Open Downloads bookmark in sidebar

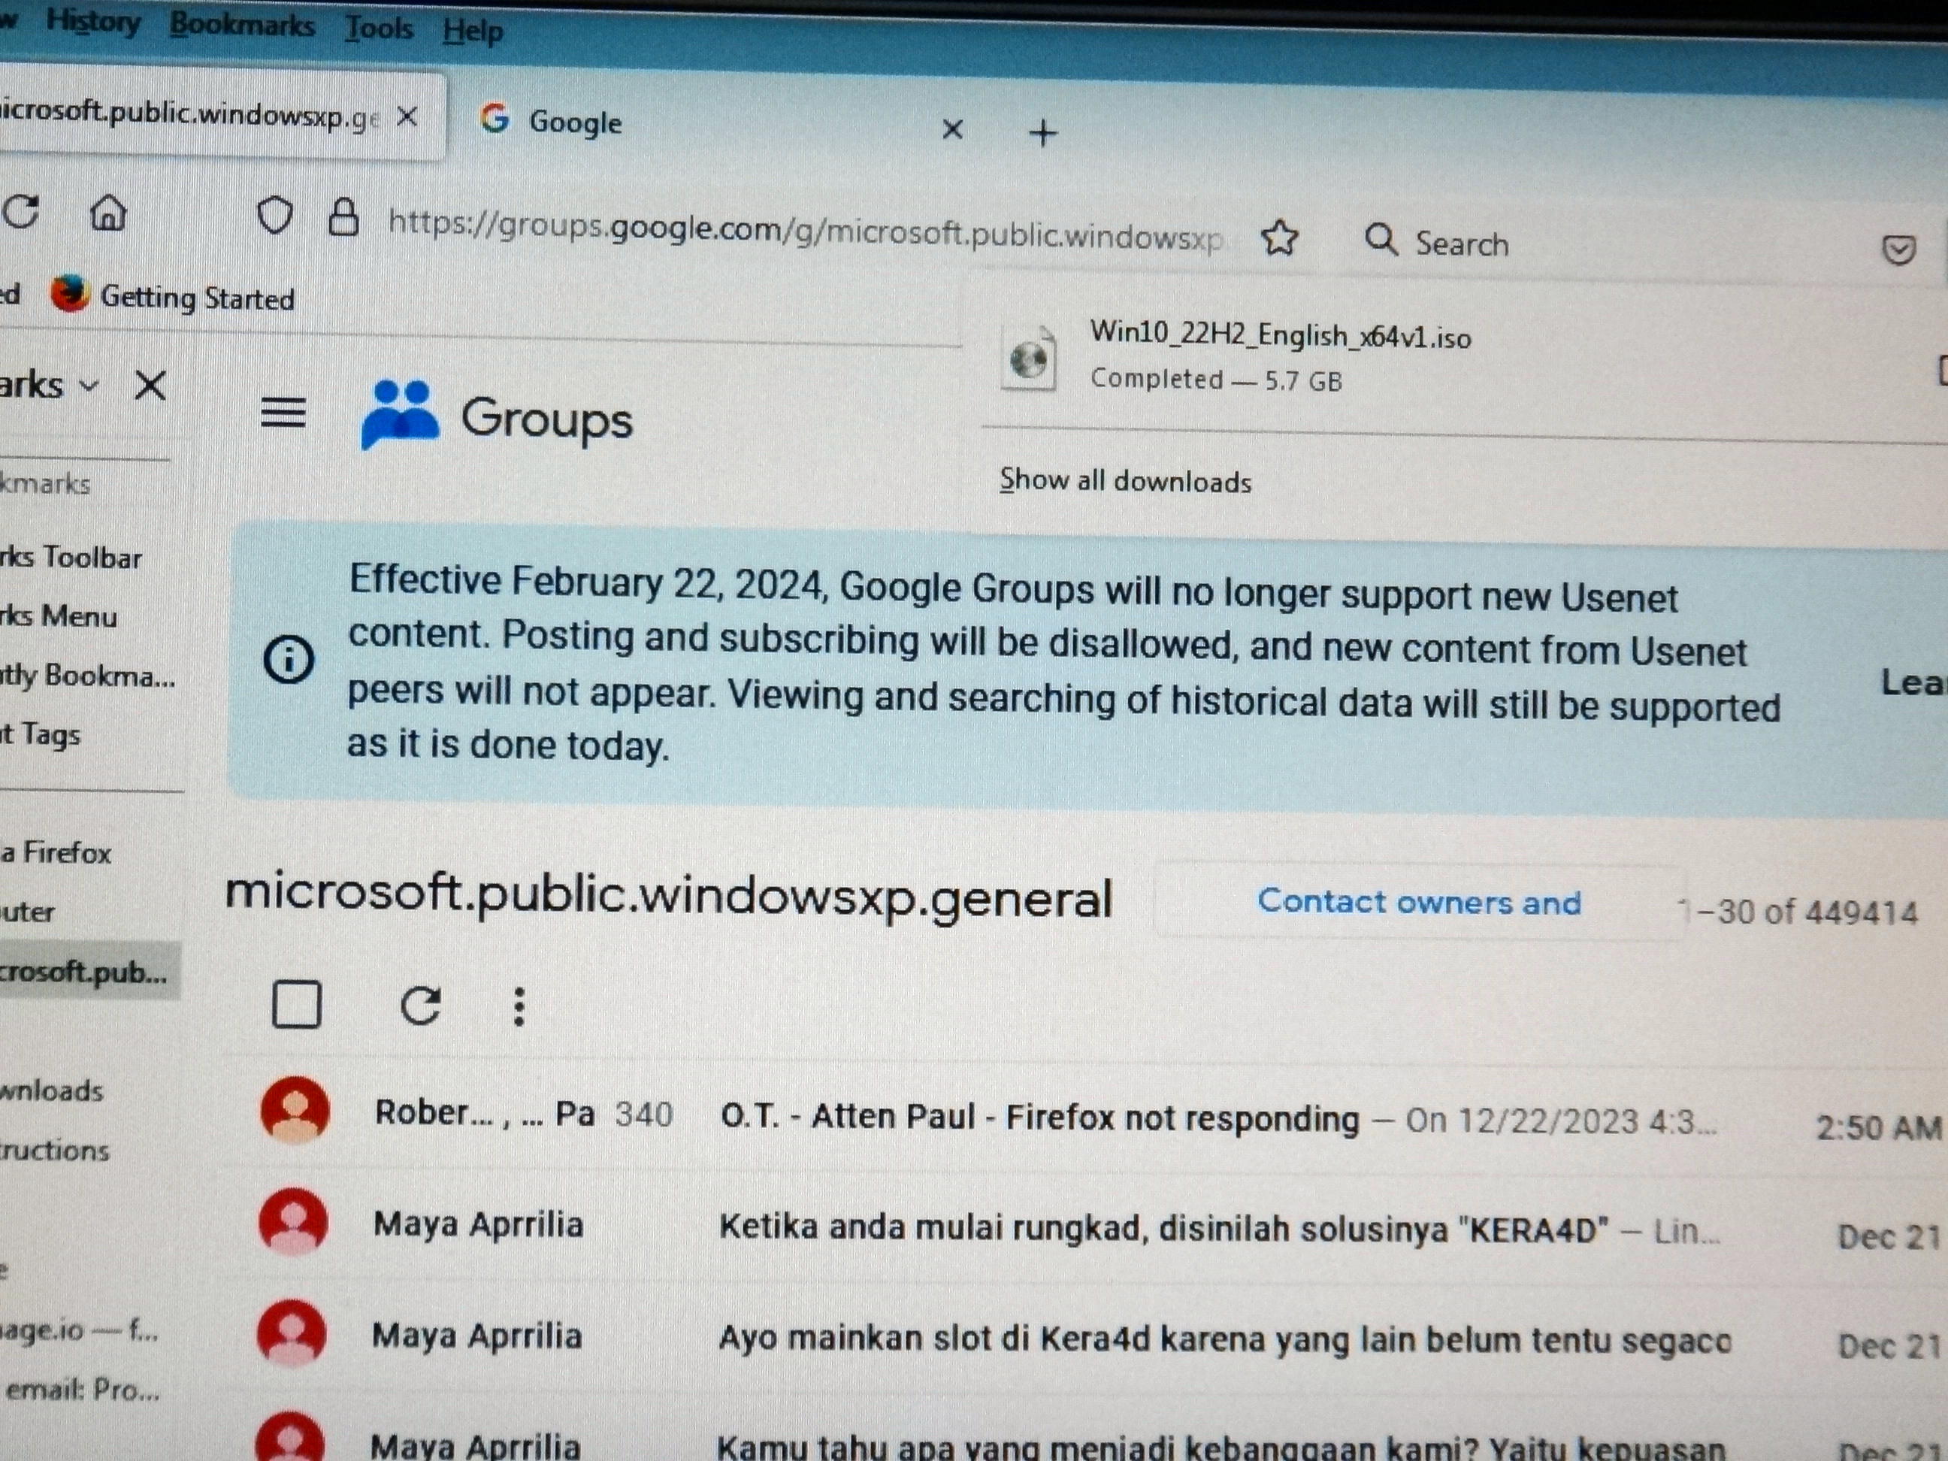point(51,1091)
